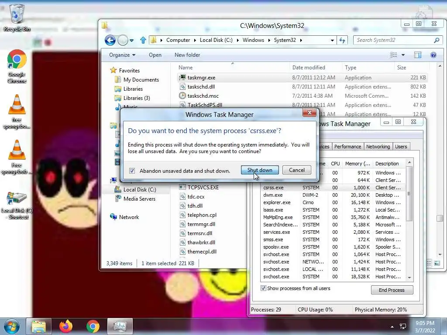Expand breadcrumb arrow after Computer
Screen dimensions: 447x335
(x=195, y=40)
